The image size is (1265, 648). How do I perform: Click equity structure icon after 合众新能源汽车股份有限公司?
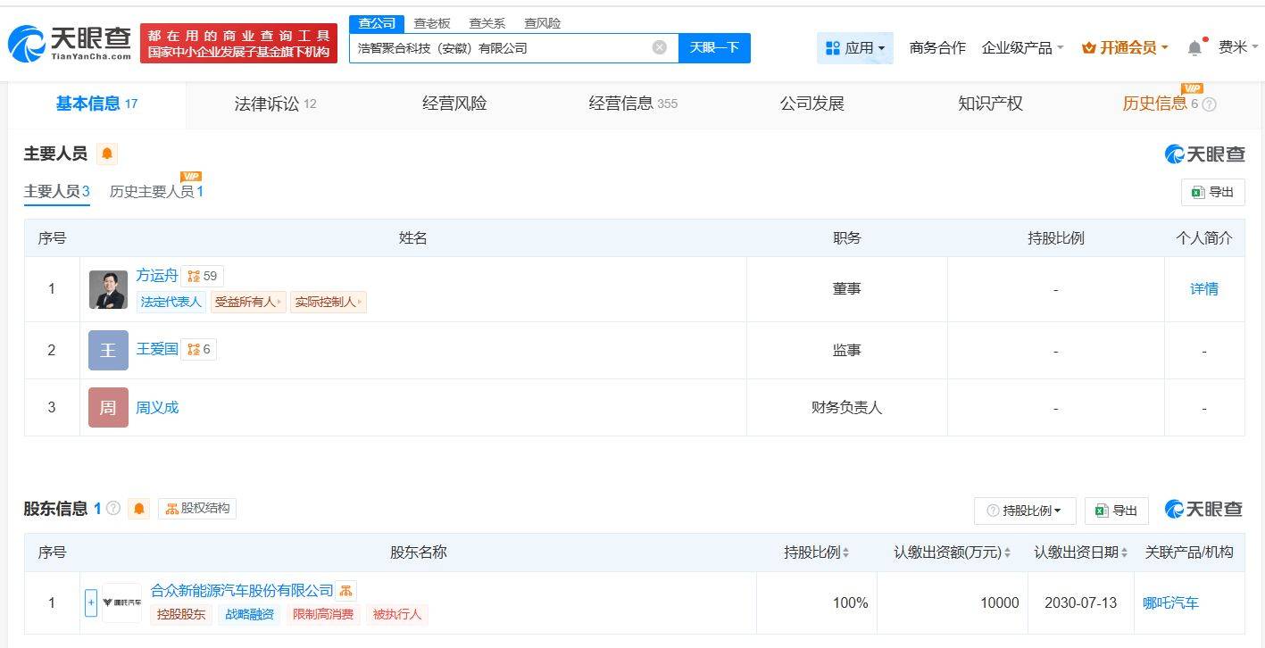pos(346,591)
